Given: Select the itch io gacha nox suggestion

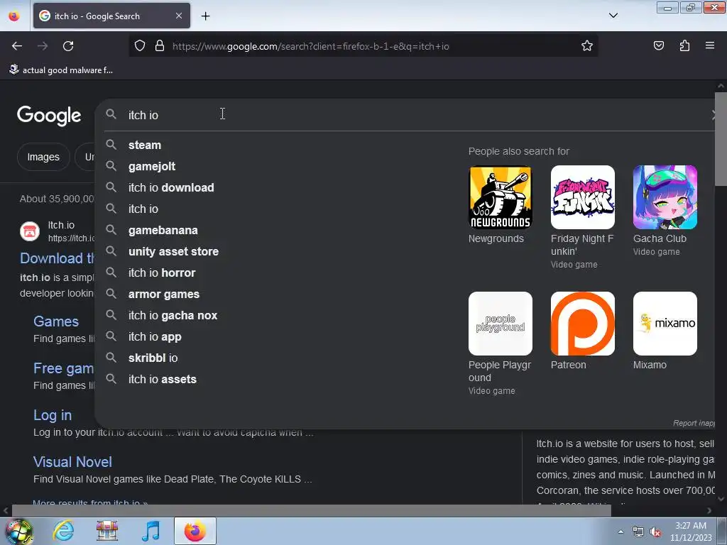Looking at the screenshot, I should (173, 316).
